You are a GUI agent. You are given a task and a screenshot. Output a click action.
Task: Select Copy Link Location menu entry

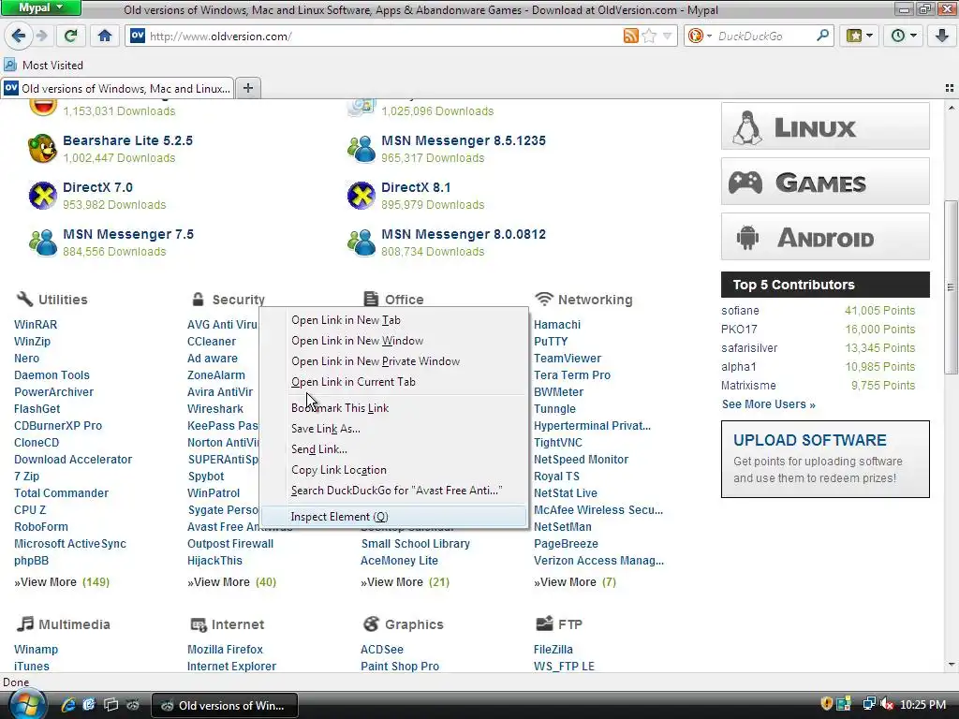(394, 470)
